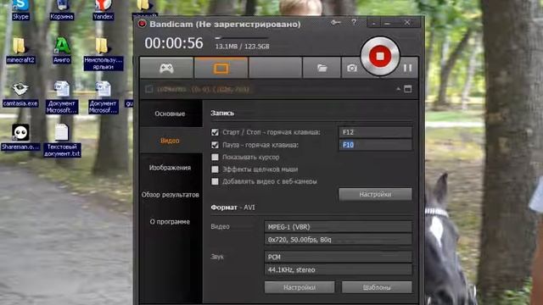The height and width of the screenshot is (305, 543).
Task: Click the key registration icon in the title bar
Action: coord(335,23)
